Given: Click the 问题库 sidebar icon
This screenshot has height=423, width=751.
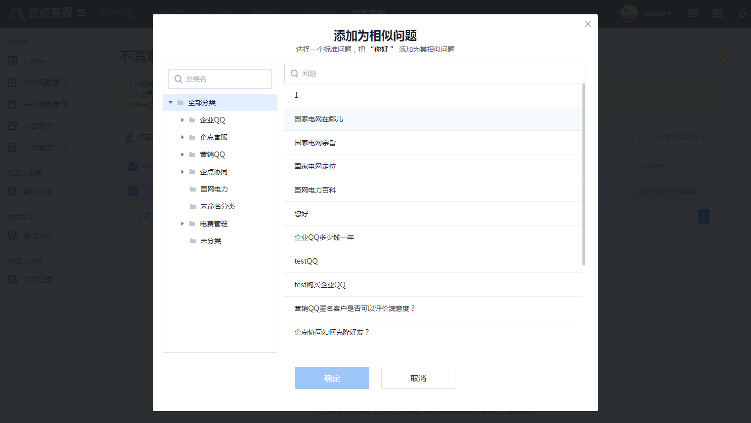Looking at the screenshot, I should pyautogui.click(x=13, y=61).
